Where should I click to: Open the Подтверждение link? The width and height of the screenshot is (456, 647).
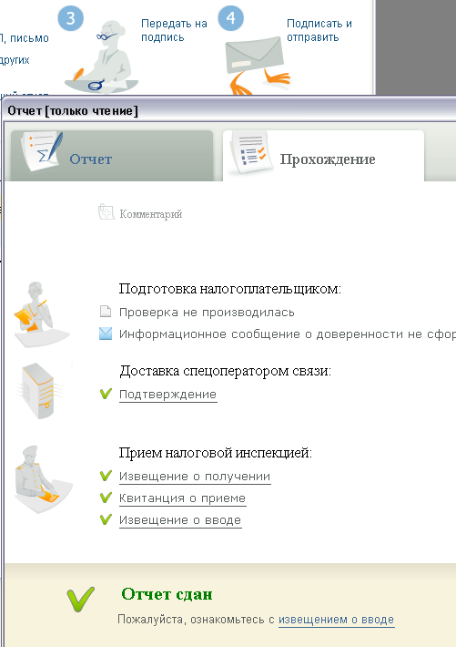[x=167, y=395]
